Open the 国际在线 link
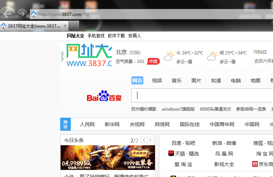 coord(190,124)
